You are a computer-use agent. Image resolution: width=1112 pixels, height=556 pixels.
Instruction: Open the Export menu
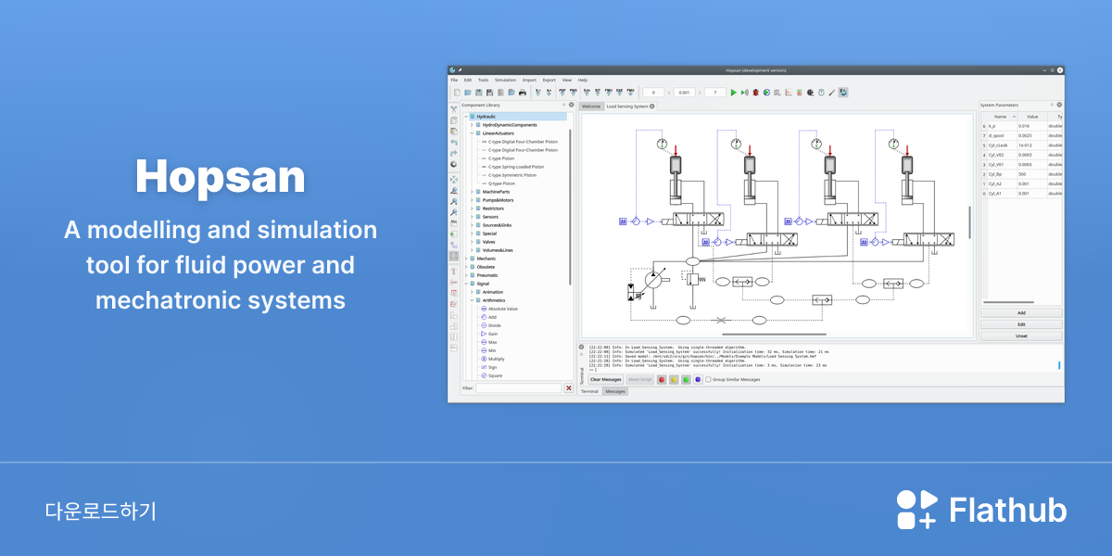550,80
